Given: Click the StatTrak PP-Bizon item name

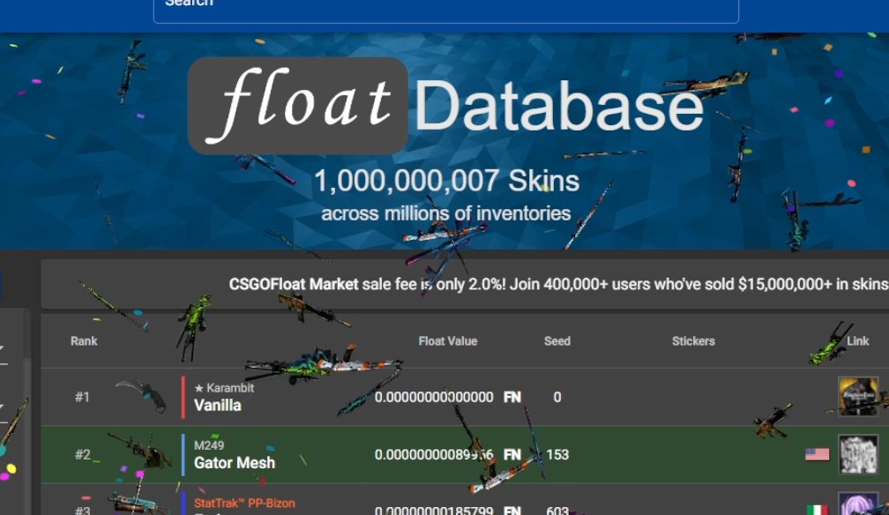Looking at the screenshot, I should click(244, 503).
